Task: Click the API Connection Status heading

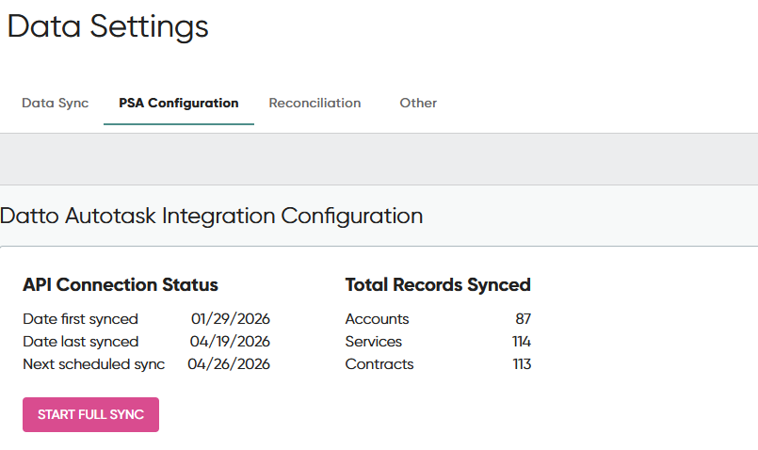Action: click(x=121, y=284)
